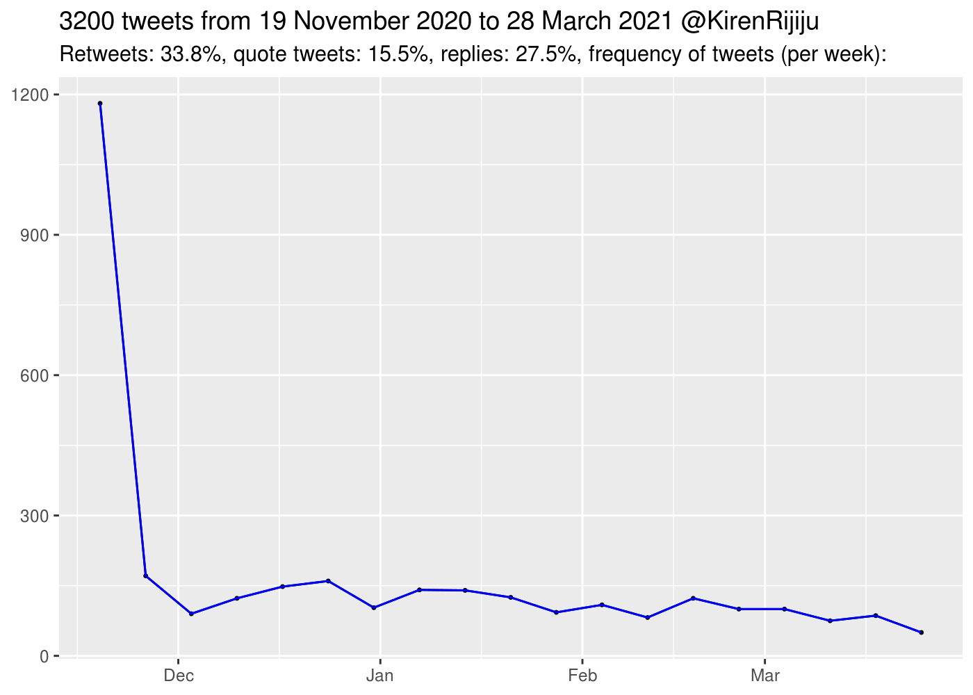This screenshot has height=695, width=973.
Task: Click the "Dec" x-axis label
Action: click(x=179, y=676)
